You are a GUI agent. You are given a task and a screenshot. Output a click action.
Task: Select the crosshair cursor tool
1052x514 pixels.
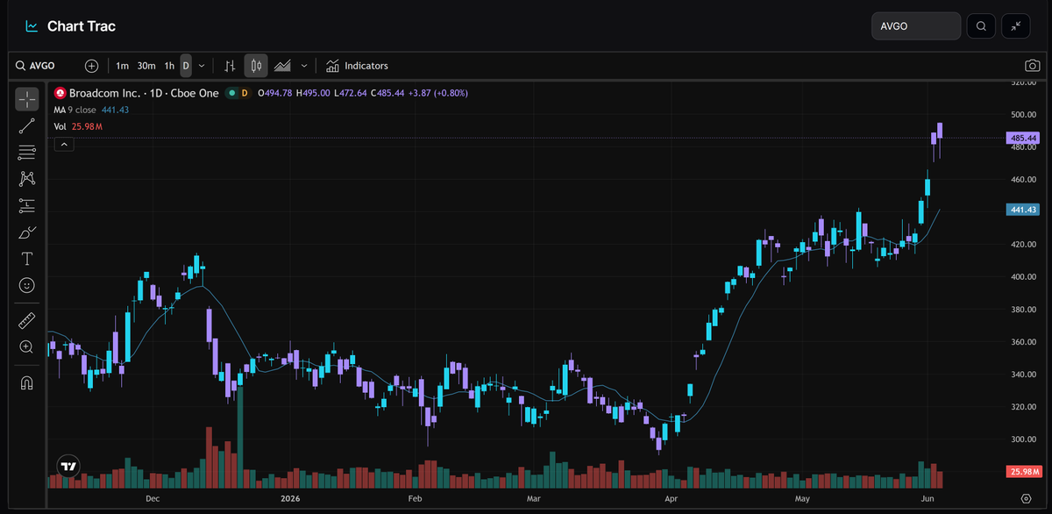click(27, 99)
